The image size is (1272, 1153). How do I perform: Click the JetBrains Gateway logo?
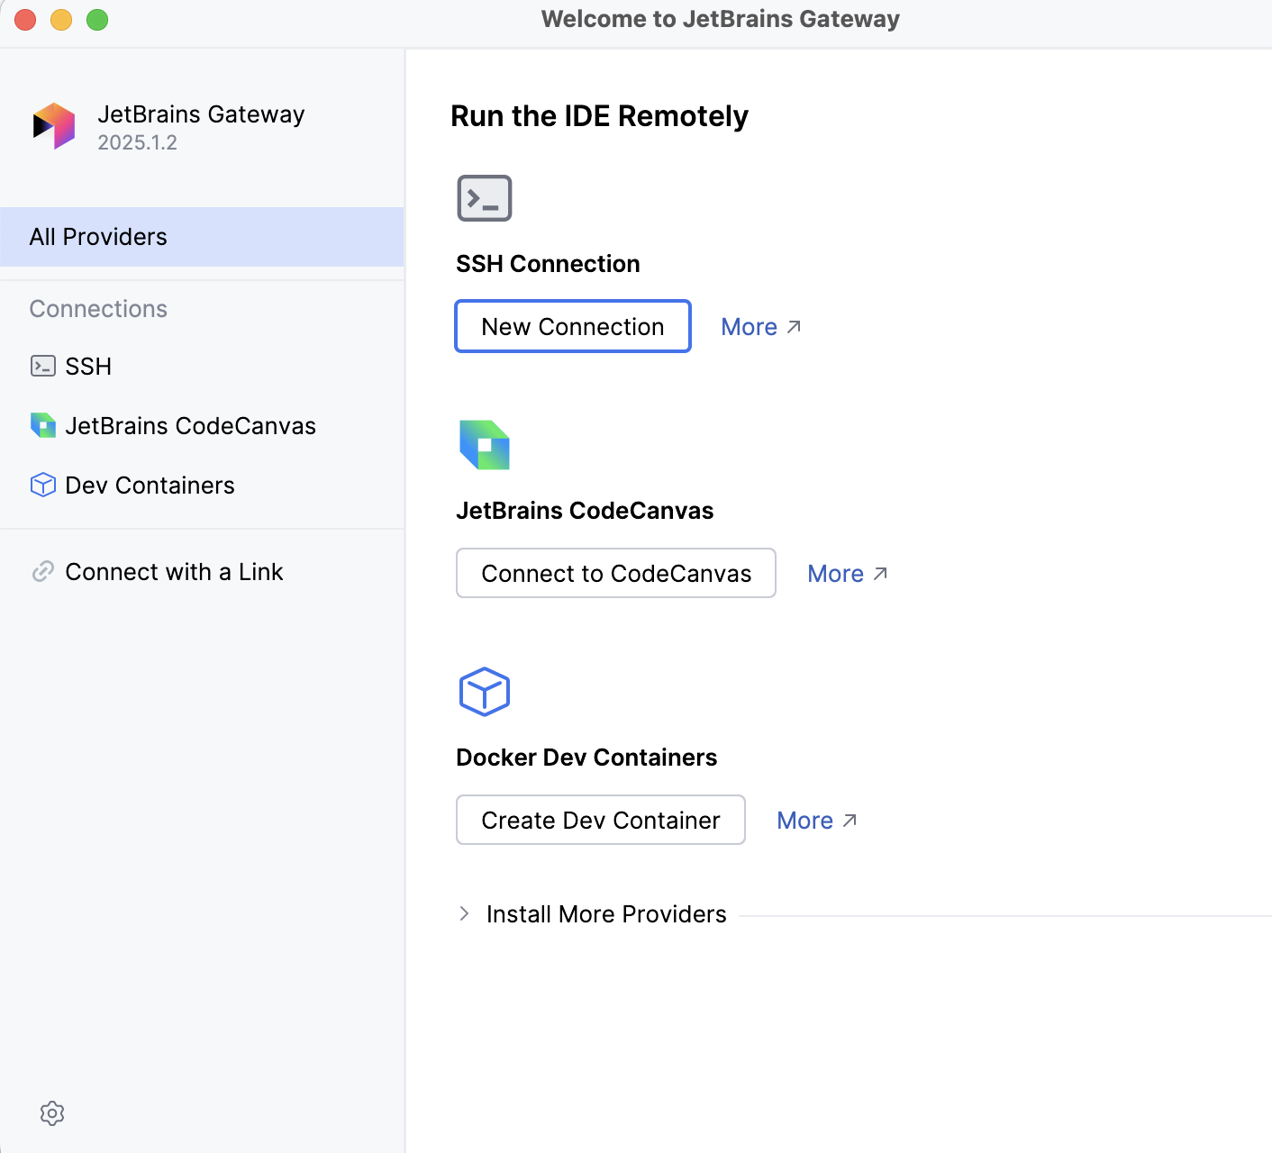point(53,125)
